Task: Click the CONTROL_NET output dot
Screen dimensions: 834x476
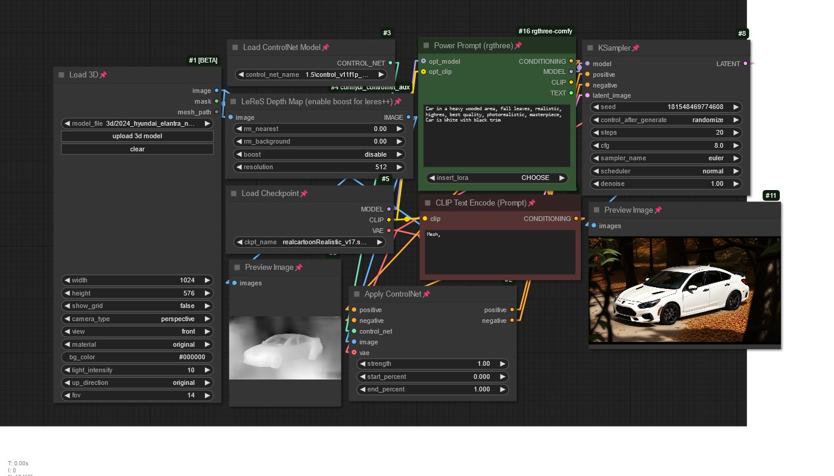Action: pos(390,63)
